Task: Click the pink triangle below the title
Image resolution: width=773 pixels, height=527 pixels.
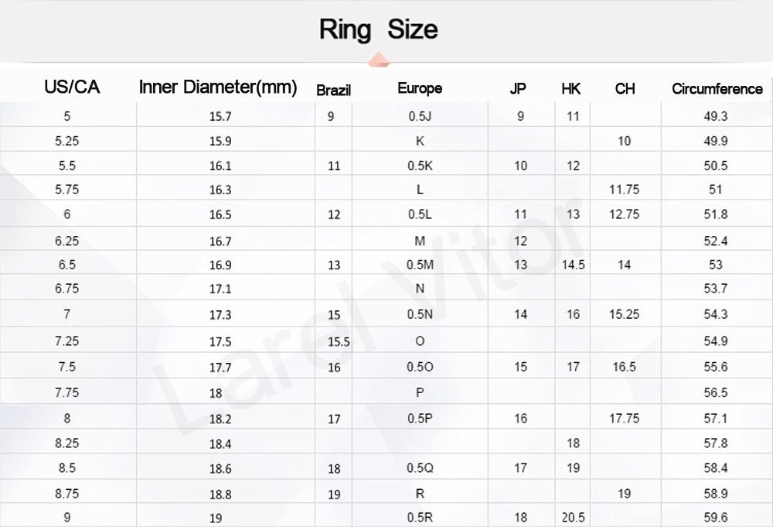Action: (x=378, y=59)
